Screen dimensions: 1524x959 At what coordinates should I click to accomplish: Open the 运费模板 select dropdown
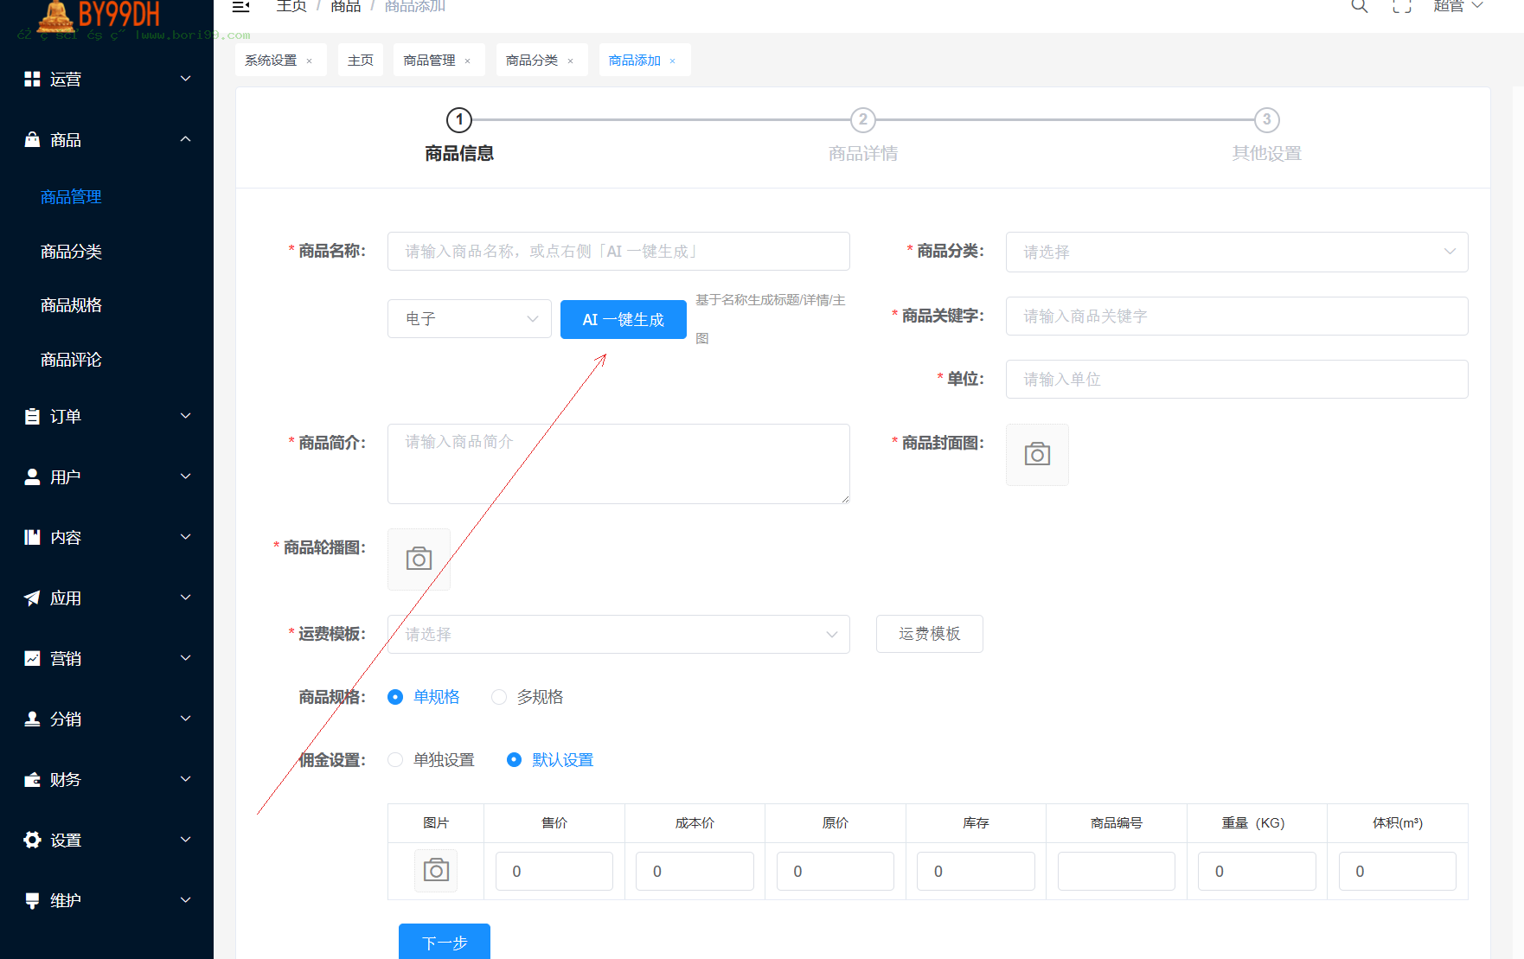click(x=618, y=634)
